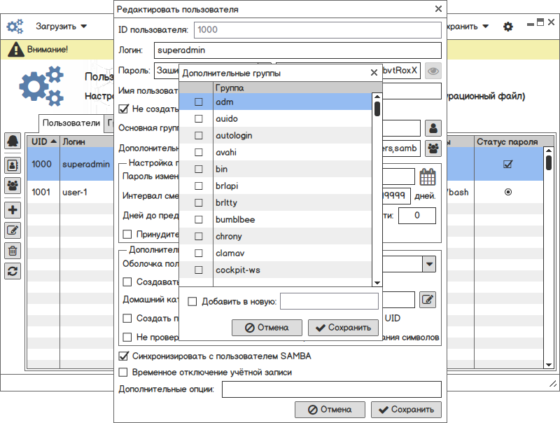Click the address book icon in left sidebar
This screenshot has width=560, height=423.
[x=13, y=165]
